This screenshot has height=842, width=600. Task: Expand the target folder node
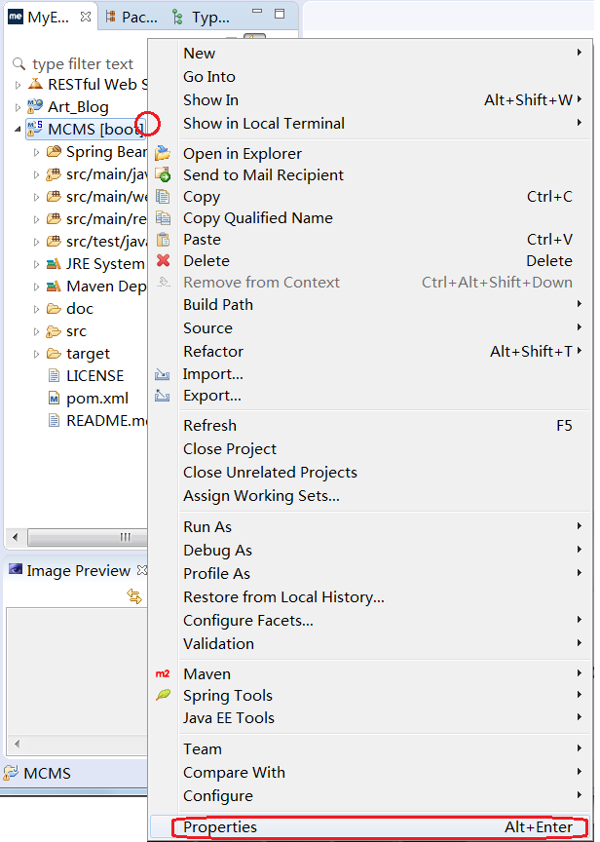point(36,354)
